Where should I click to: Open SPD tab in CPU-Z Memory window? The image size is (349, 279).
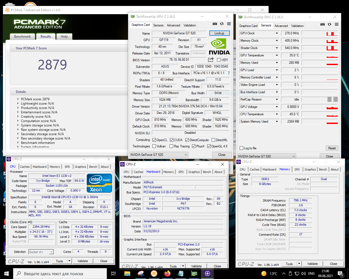(297, 169)
